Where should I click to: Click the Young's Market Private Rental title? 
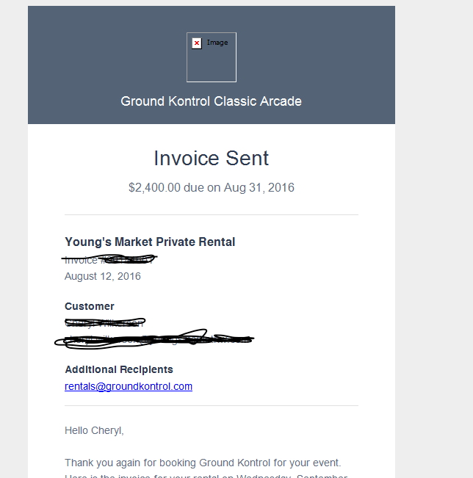(x=150, y=242)
